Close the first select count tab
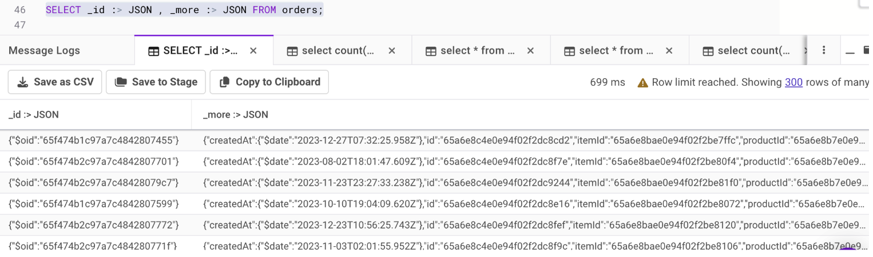This screenshot has height=257, width=873. (392, 51)
